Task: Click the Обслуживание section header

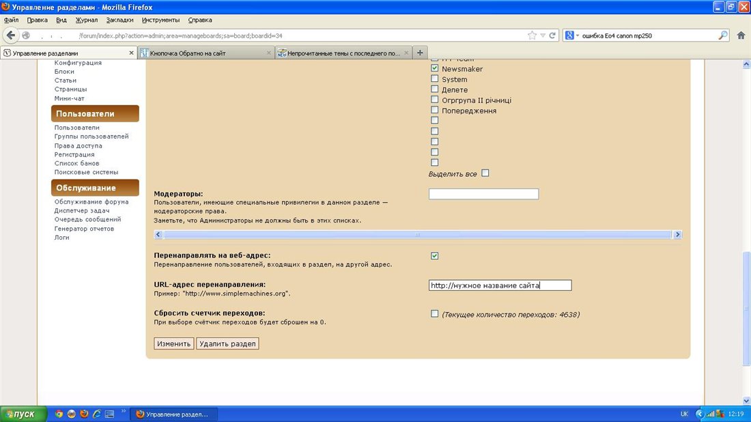Action: pyautogui.click(x=95, y=188)
